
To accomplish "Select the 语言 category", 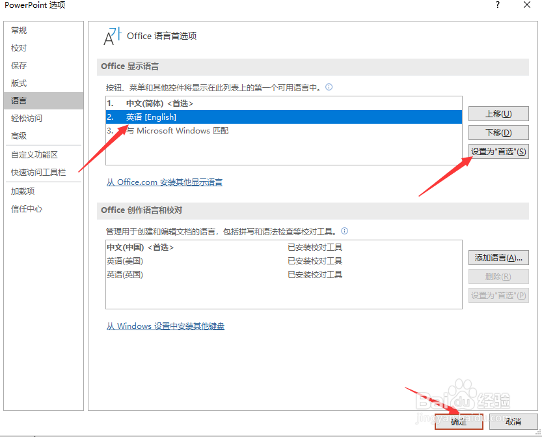I will (44, 101).
